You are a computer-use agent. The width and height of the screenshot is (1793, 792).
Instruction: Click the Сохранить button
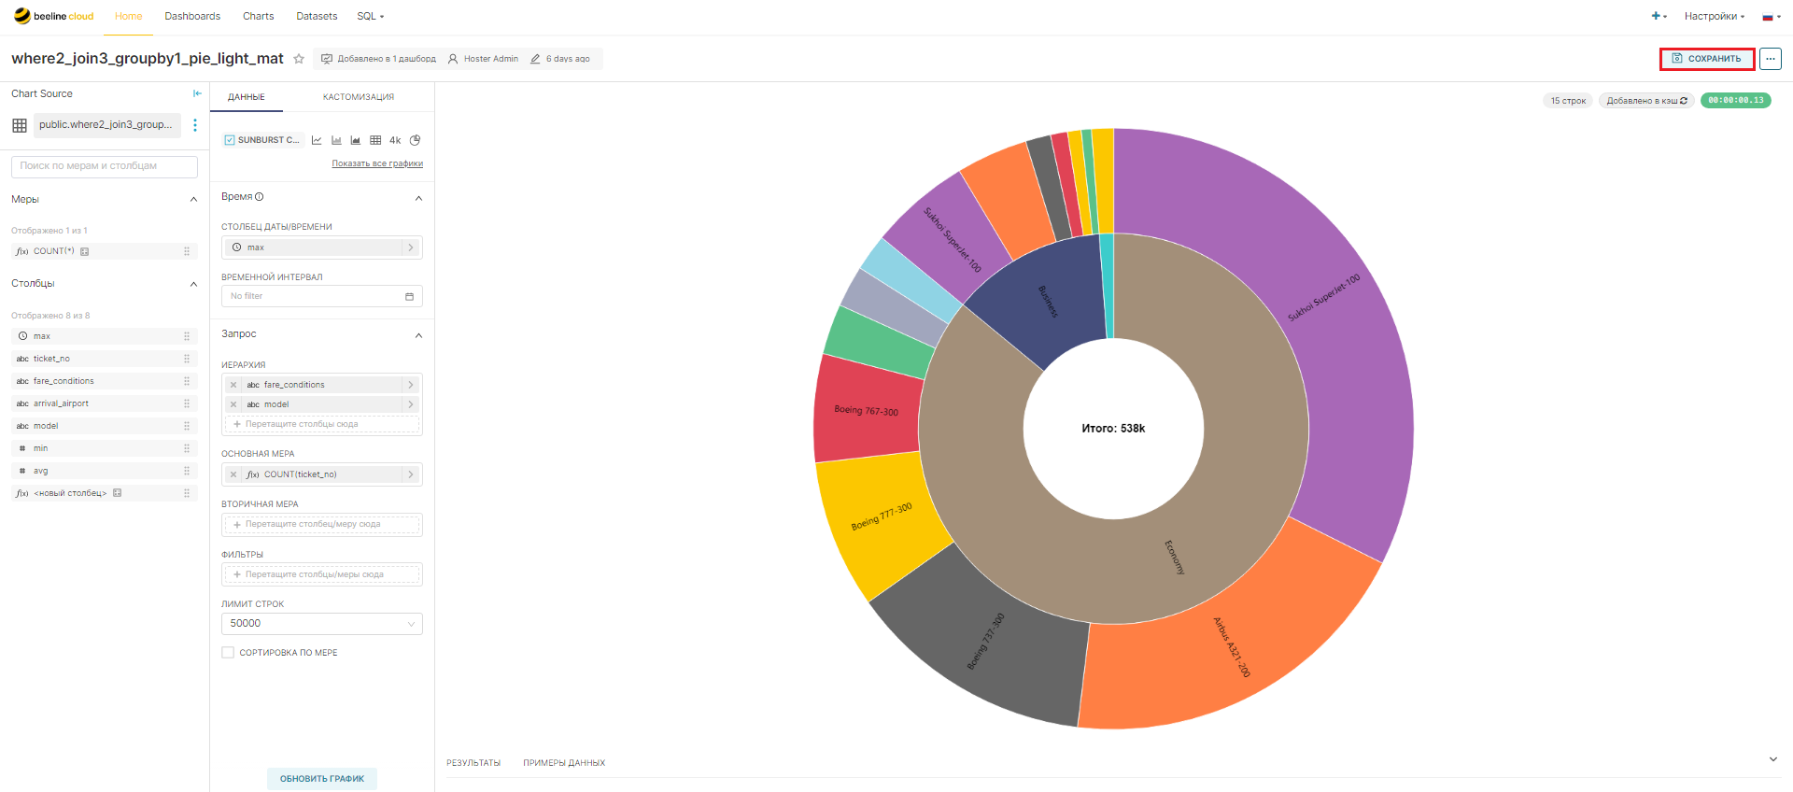click(1707, 59)
